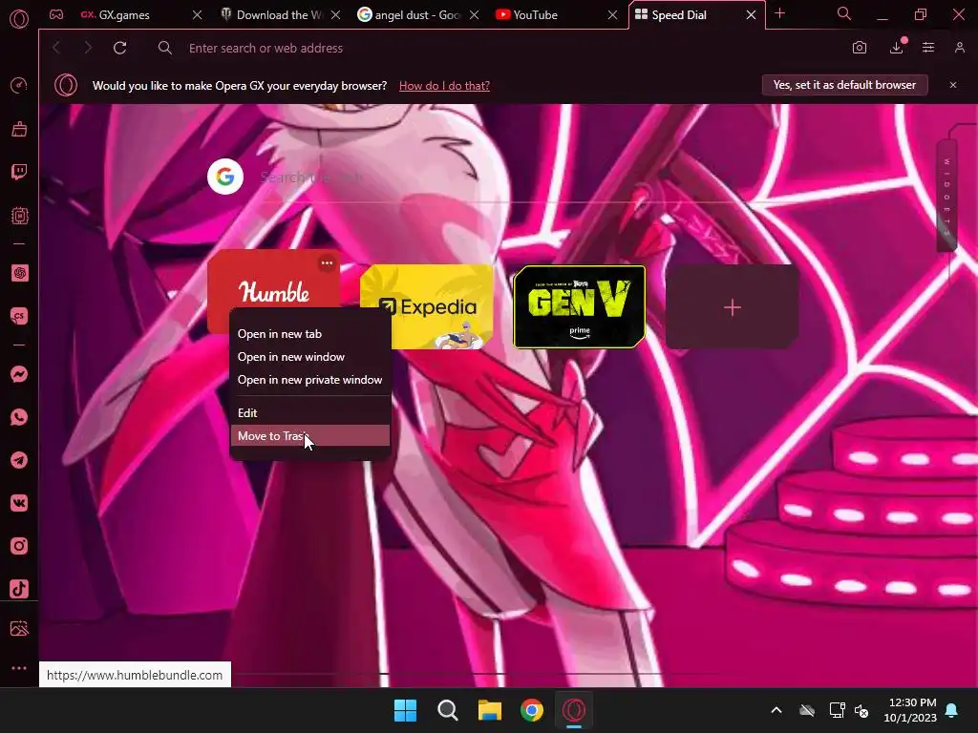
Task: Choose Open in new window
Action: (310, 357)
